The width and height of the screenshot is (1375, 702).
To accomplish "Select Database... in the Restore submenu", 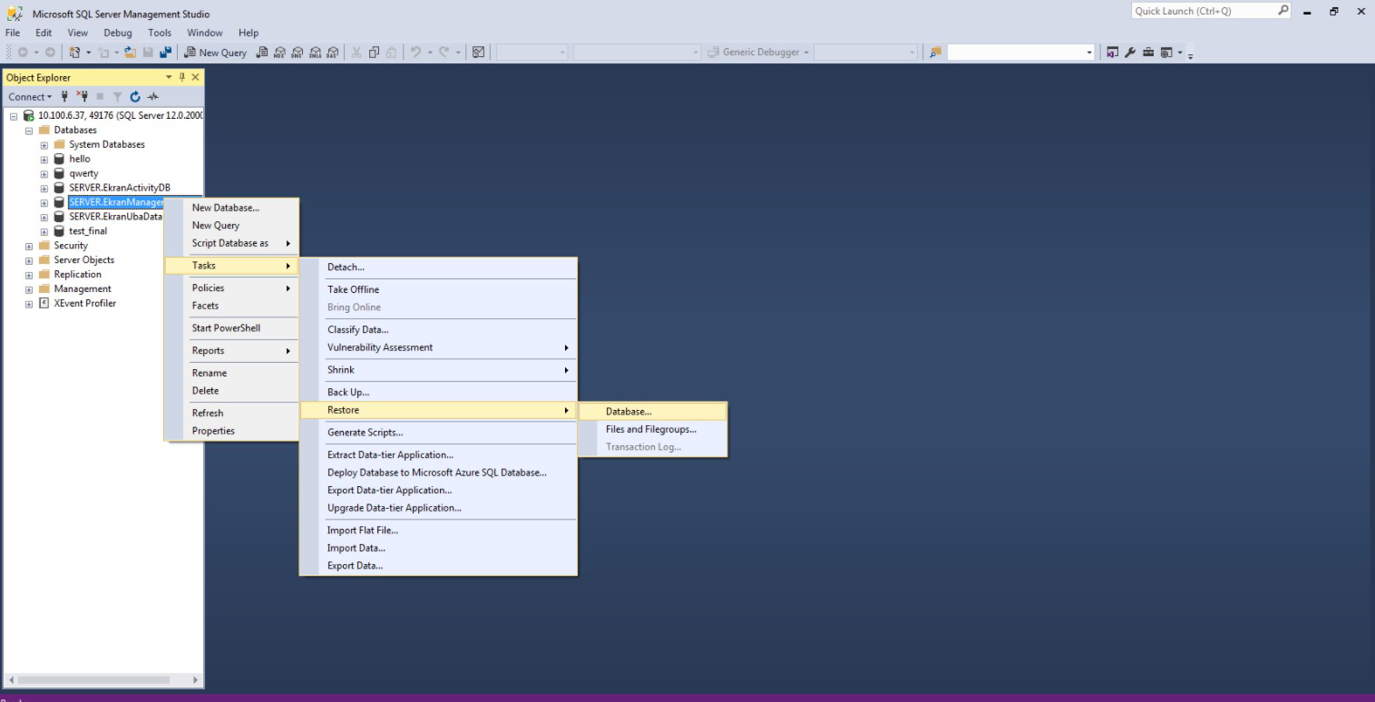I will coord(629,412).
